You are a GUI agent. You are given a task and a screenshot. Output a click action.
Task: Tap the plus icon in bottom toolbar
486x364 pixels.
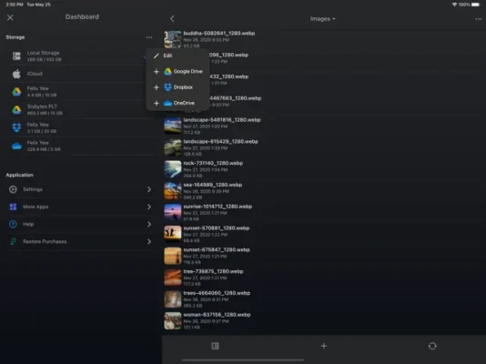click(x=324, y=346)
